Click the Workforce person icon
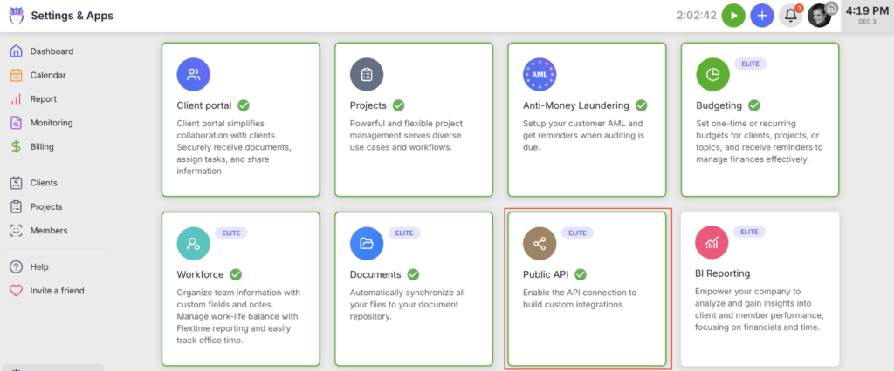The image size is (894, 371). point(193,244)
